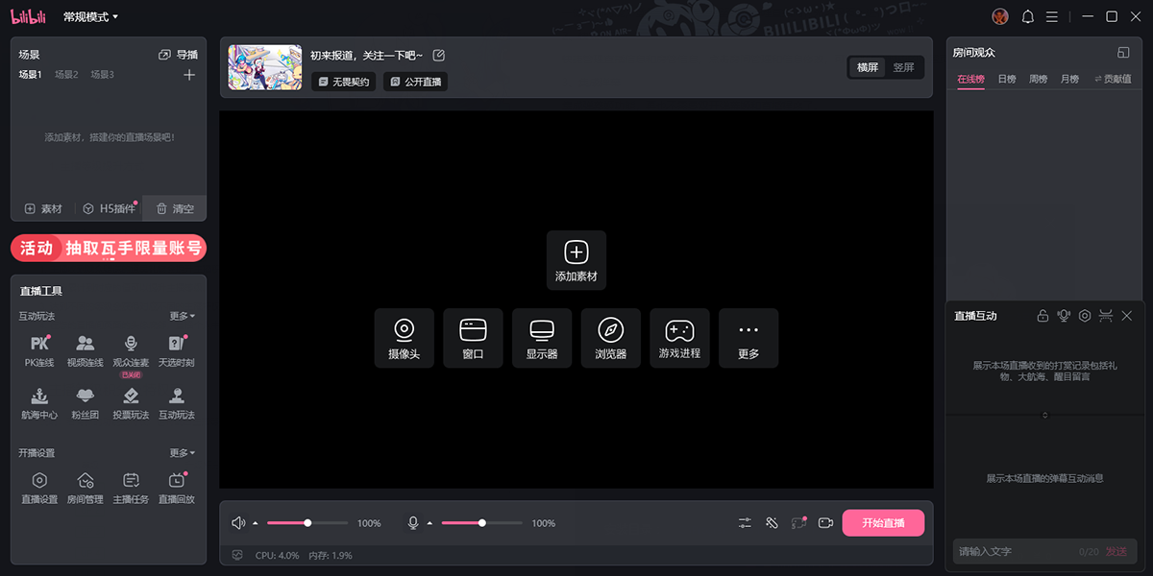Open 投票玩法 voting tool
This screenshot has height=576, width=1153.
131,403
